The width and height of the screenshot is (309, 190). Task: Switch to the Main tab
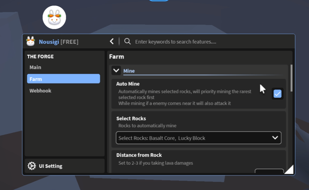pos(35,67)
